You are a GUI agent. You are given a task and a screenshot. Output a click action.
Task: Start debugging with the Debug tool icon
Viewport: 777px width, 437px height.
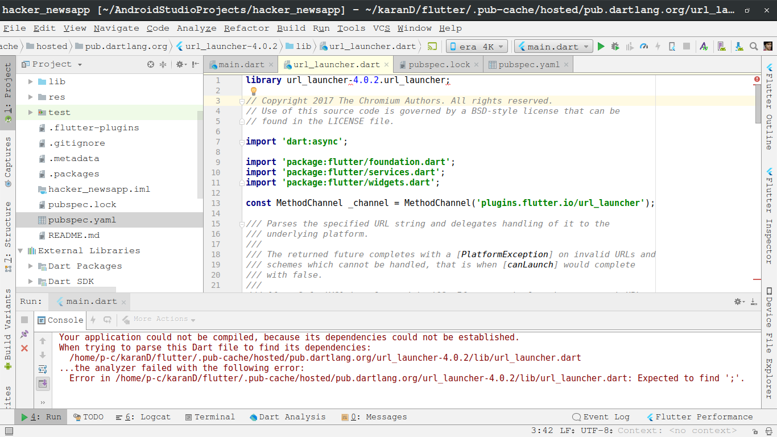click(x=615, y=46)
